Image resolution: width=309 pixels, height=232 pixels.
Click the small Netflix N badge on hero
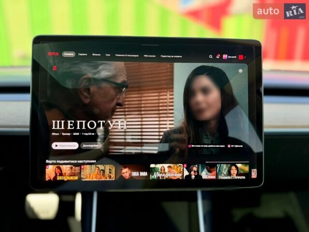(55, 68)
